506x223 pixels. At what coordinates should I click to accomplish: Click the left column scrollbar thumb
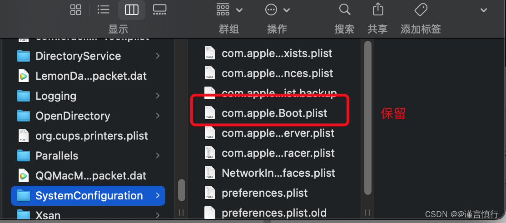[182, 190]
